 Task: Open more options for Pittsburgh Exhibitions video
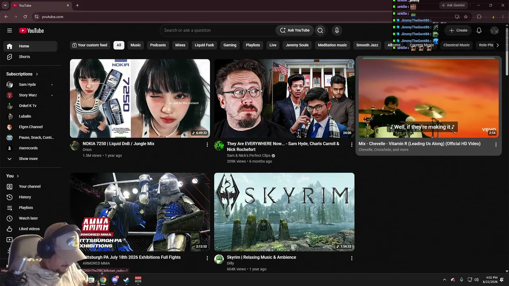(207, 258)
